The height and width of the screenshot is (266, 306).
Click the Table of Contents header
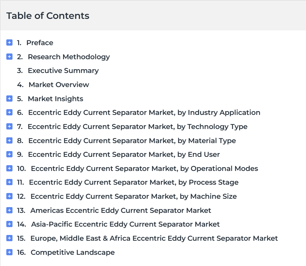[x=48, y=16]
